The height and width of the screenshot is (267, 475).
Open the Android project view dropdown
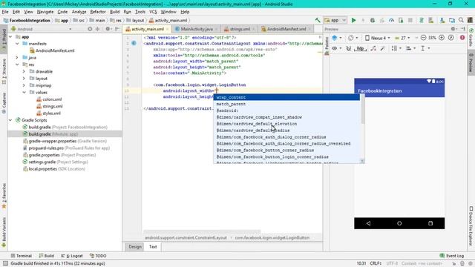(42, 29)
